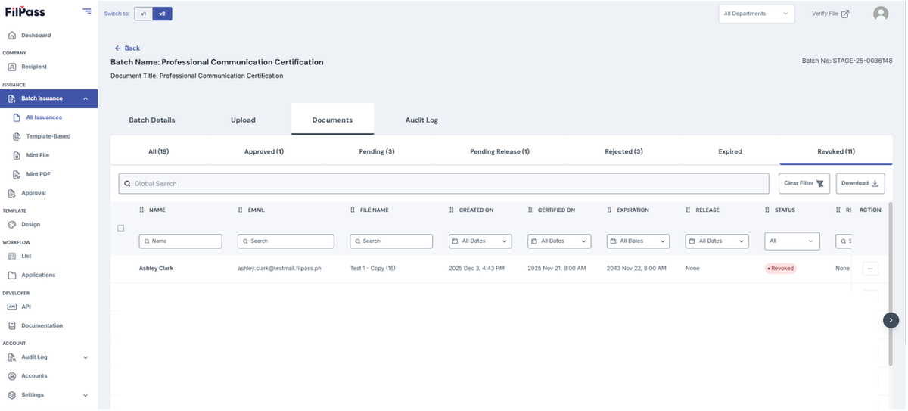Open the Certified On date filter
The image size is (908, 411).
pyautogui.click(x=559, y=241)
